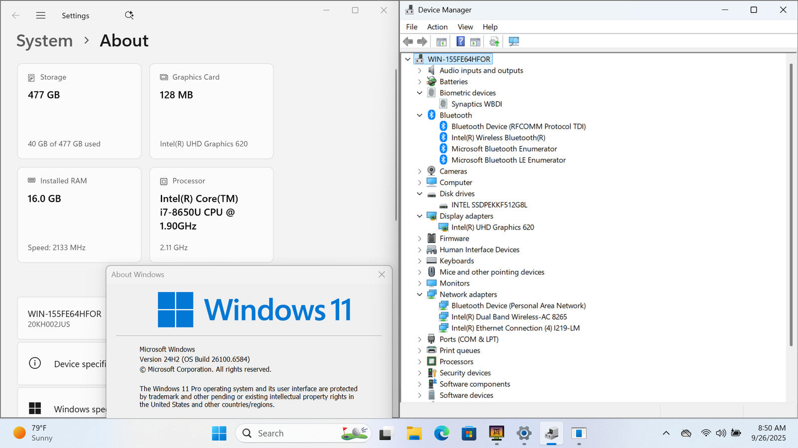This screenshot has width=798, height=448.
Task: Click the Show/Hide Action Pane icon
Action: click(x=475, y=41)
